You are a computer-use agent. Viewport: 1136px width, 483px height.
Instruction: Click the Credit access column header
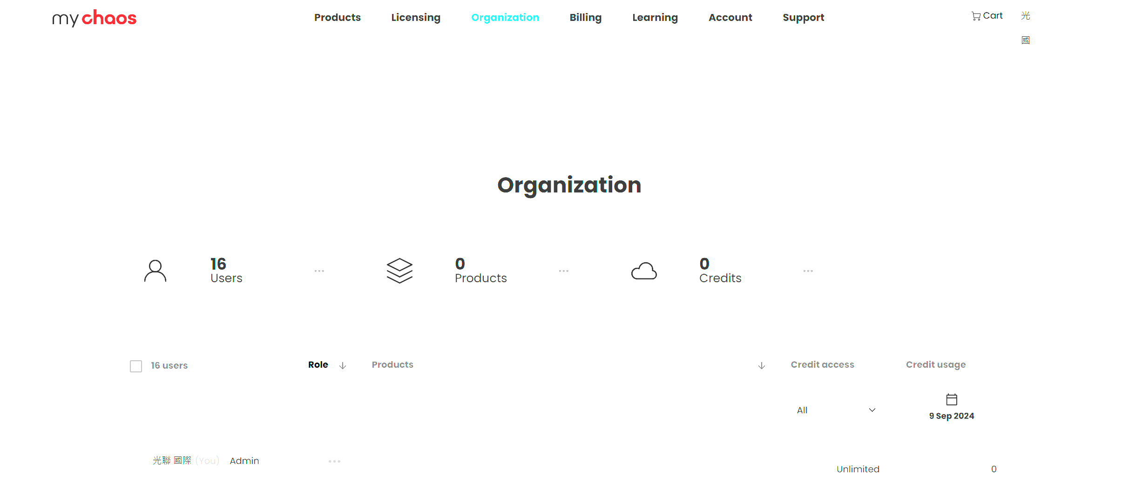tap(823, 365)
